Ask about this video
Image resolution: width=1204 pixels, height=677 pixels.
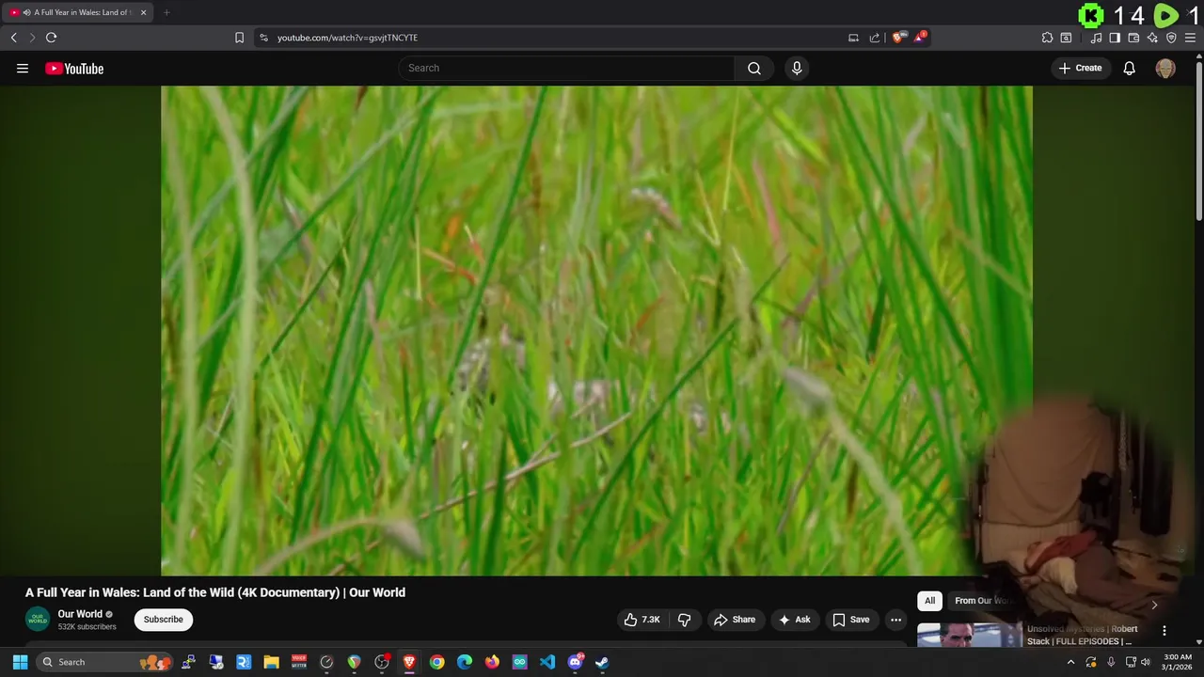pos(794,620)
